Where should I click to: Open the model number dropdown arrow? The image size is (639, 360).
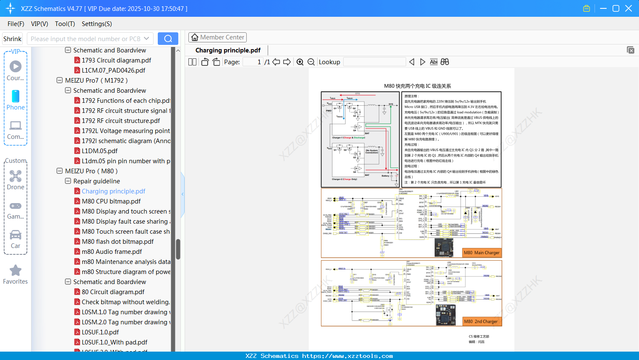(x=146, y=39)
